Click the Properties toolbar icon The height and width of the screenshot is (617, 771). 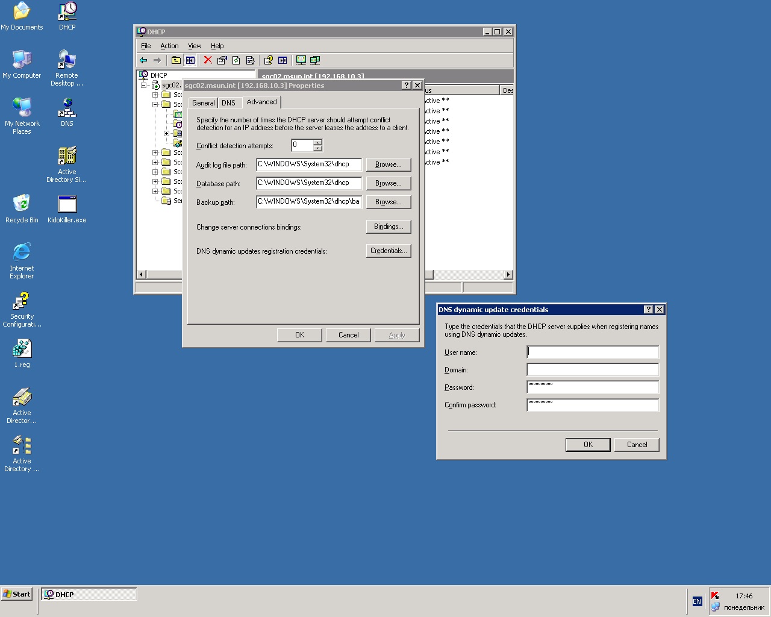coord(222,60)
